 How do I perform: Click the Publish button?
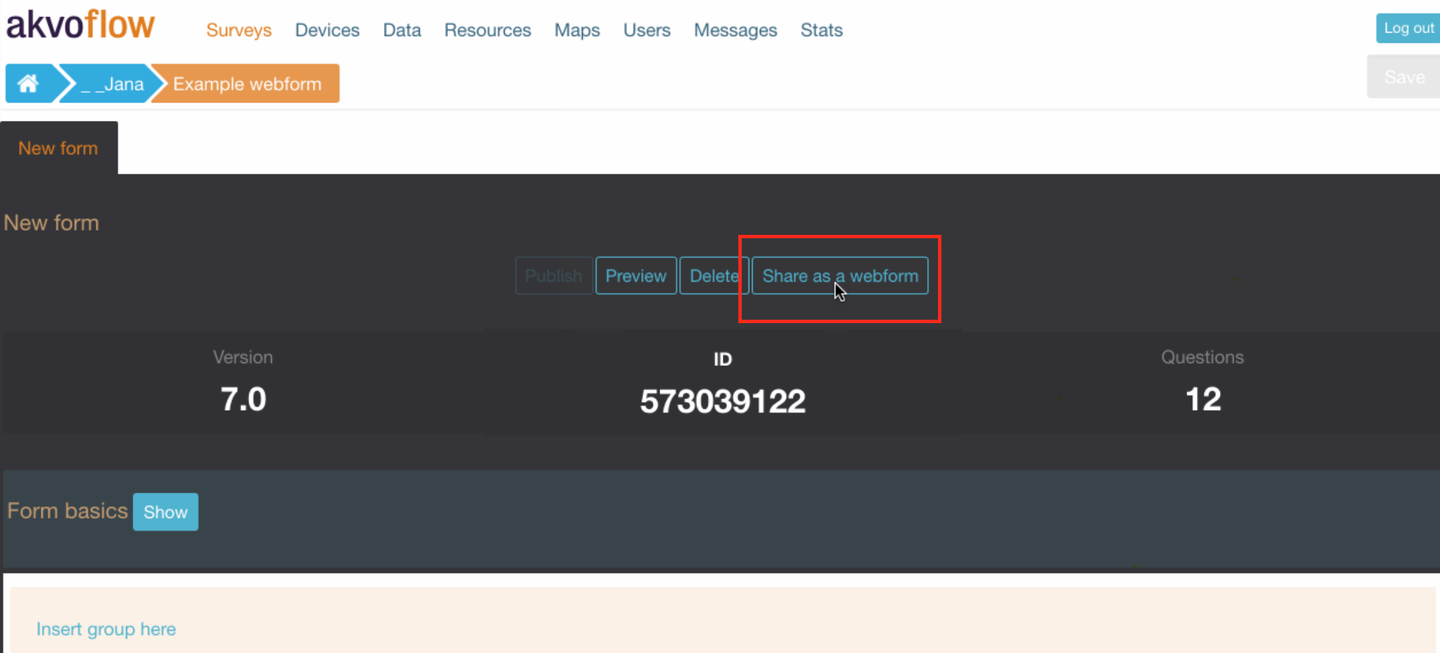coord(554,276)
